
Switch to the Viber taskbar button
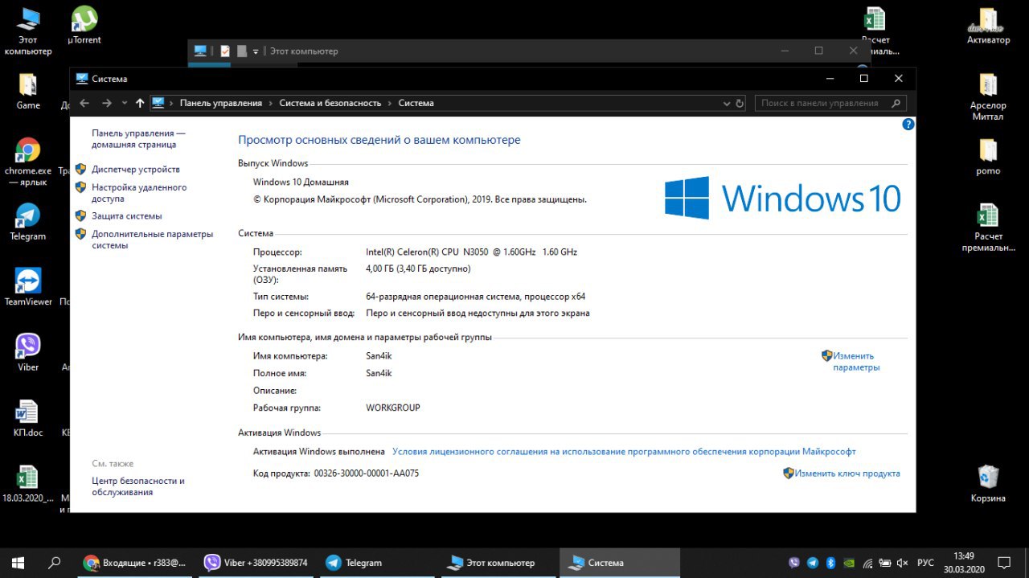point(256,563)
